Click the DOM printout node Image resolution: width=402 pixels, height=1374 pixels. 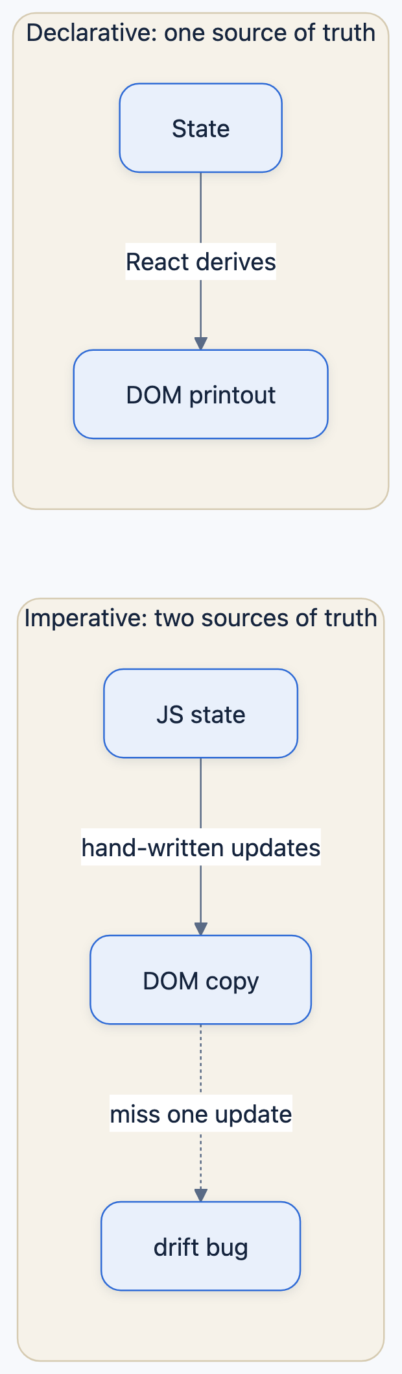pos(200,394)
